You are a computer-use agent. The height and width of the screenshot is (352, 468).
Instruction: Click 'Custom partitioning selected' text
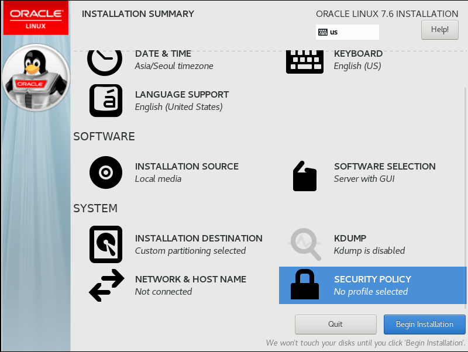click(x=190, y=251)
